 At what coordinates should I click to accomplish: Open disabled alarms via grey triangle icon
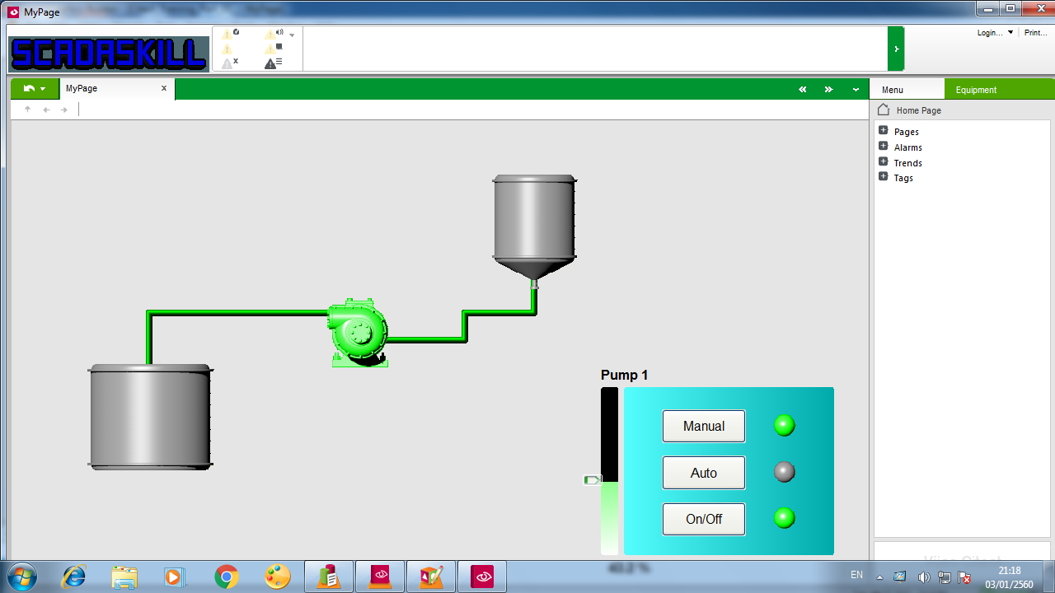[227, 61]
